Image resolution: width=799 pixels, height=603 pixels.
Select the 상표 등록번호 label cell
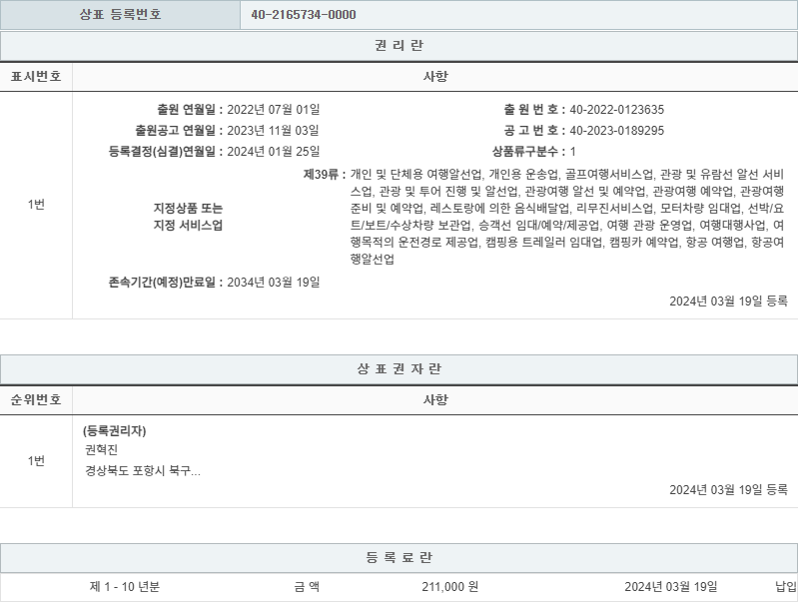point(120,15)
